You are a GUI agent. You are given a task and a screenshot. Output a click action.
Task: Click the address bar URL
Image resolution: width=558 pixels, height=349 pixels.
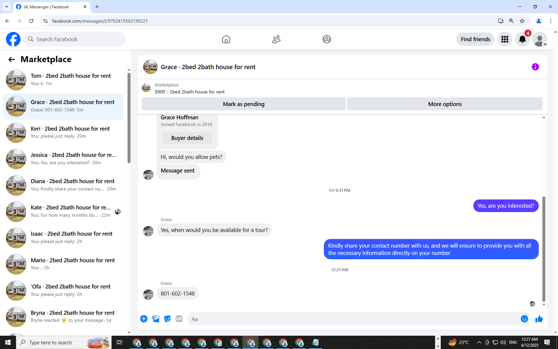click(x=100, y=21)
